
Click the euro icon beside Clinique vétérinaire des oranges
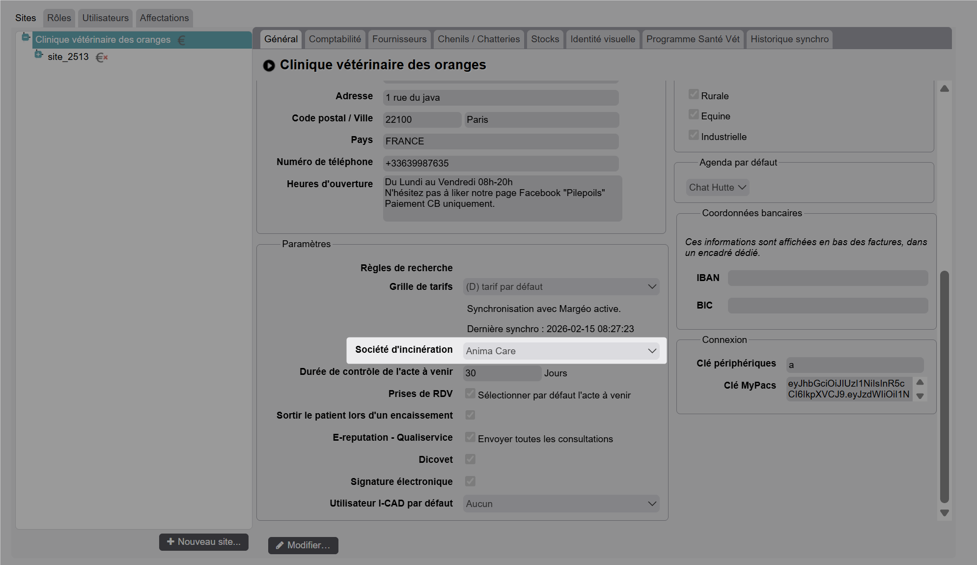[181, 40]
